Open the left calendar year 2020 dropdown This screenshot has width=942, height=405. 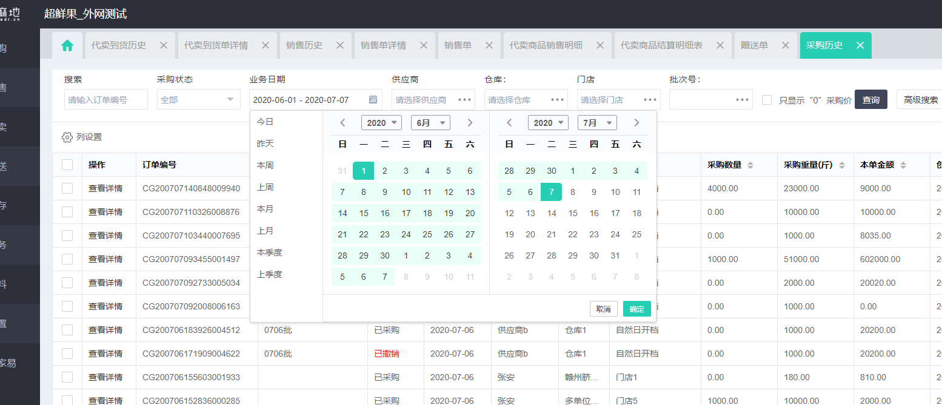click(381, 123)
